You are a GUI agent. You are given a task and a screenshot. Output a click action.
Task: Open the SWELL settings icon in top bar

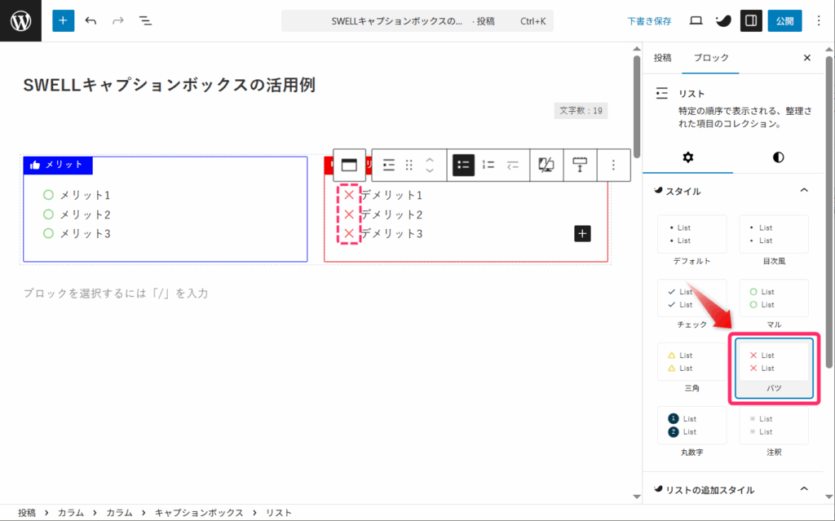click(x=723, y=20)
